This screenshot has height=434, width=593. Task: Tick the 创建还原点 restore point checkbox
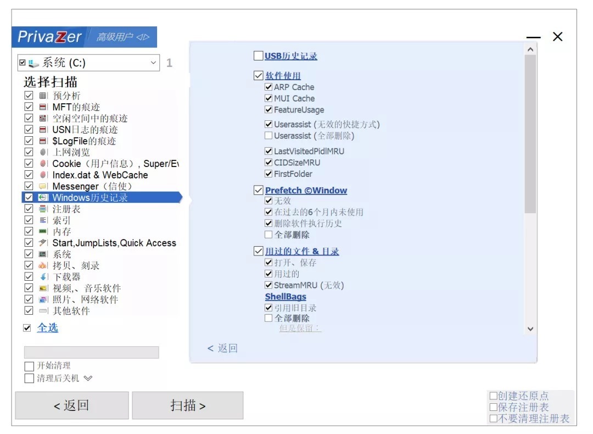click(x=493, y=396)
